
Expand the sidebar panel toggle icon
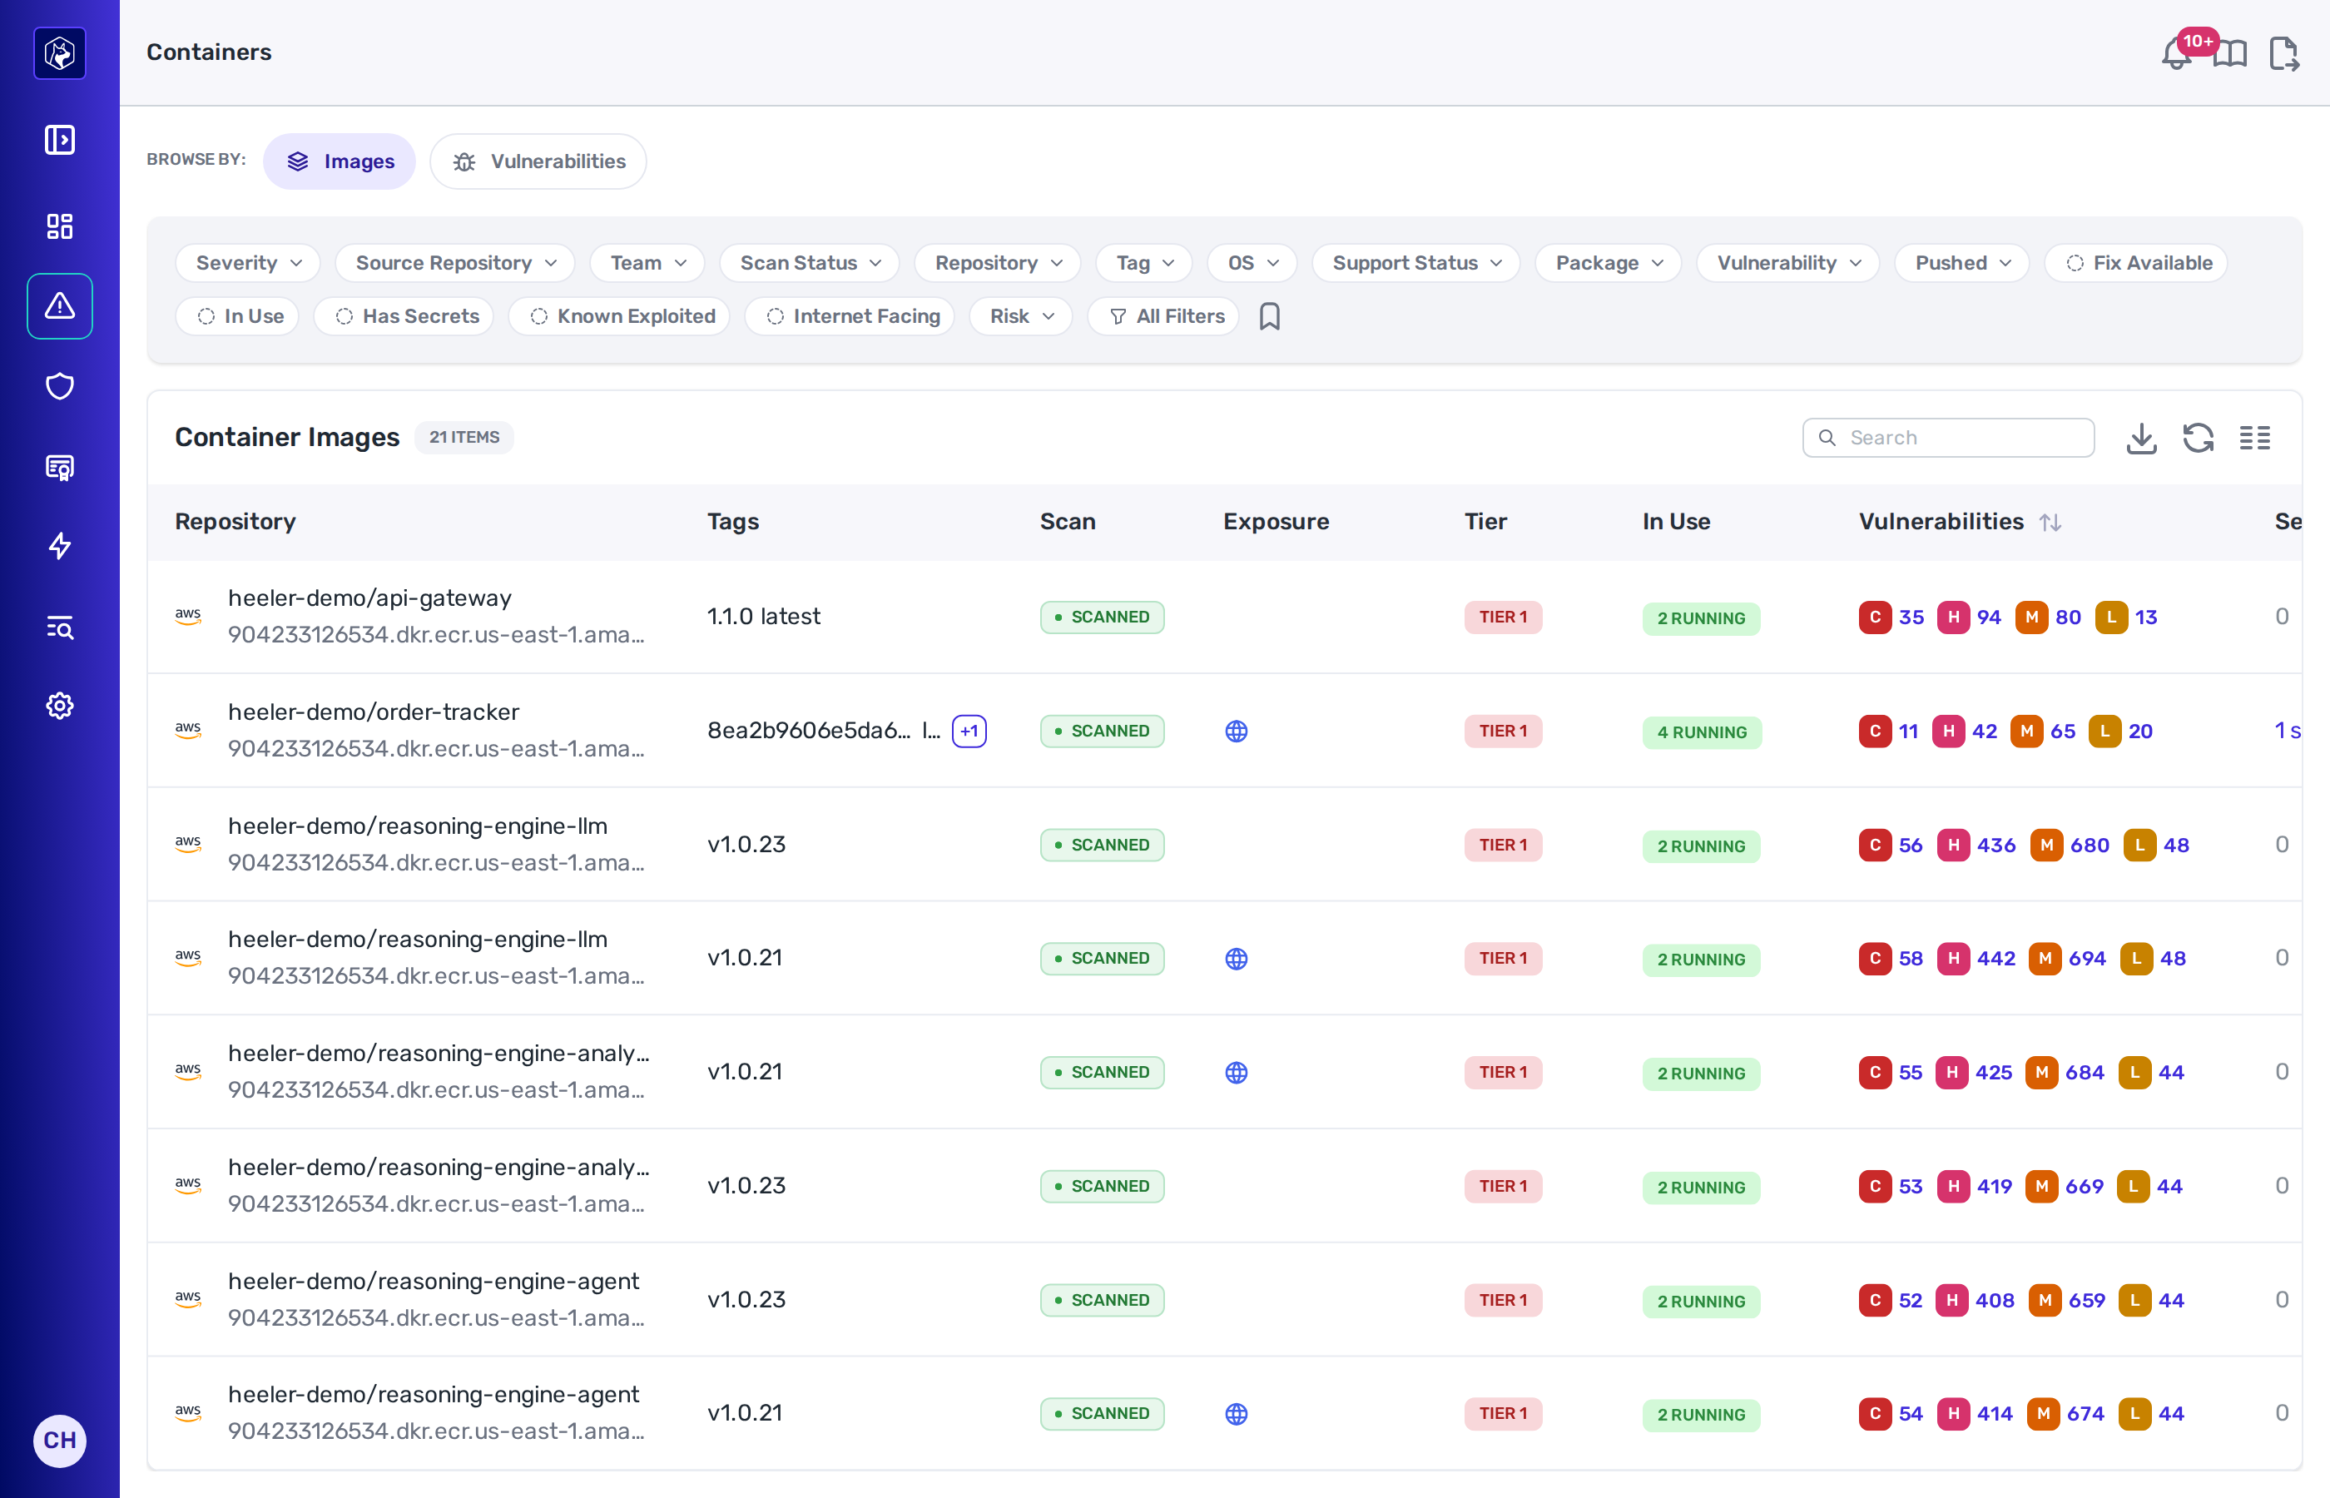[59, 139]
